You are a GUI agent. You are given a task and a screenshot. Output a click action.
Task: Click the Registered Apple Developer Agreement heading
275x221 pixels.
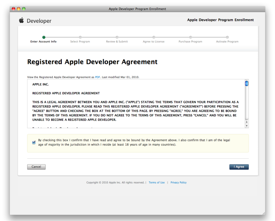[x=92, y=62]
